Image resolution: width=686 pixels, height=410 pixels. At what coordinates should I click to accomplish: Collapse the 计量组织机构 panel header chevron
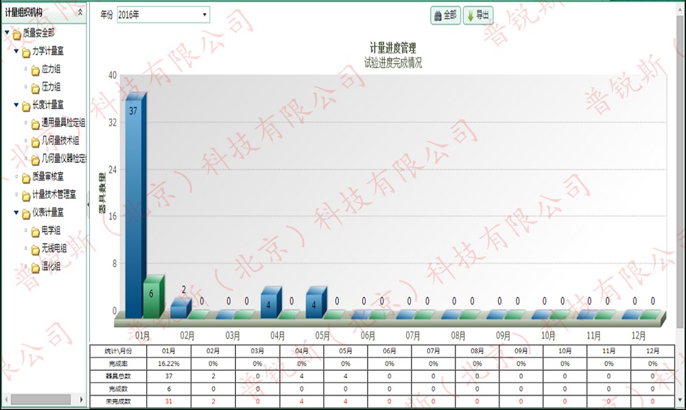[81, 12]
